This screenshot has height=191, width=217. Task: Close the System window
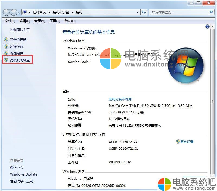point(209,3)
